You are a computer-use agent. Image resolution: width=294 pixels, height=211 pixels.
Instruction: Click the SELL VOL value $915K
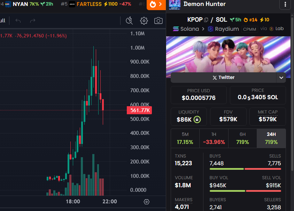pos(273,185)
